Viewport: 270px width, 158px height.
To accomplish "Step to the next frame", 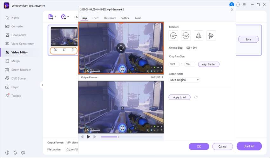I will 95,137.
